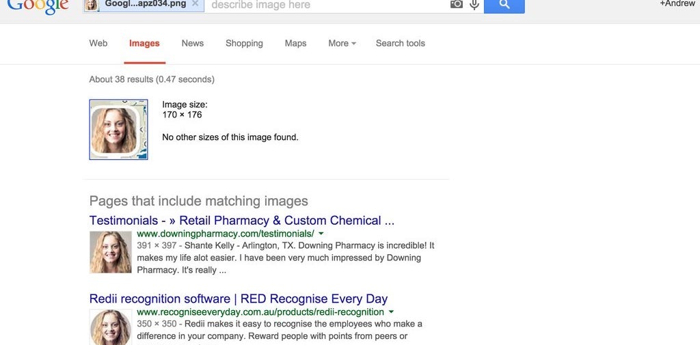Switch to the Web tab

98,43
